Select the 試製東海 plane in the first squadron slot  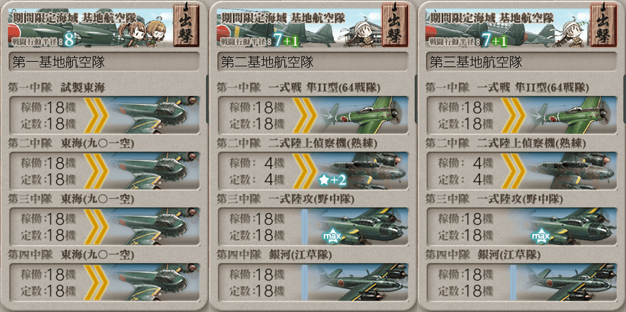(104, 115)
